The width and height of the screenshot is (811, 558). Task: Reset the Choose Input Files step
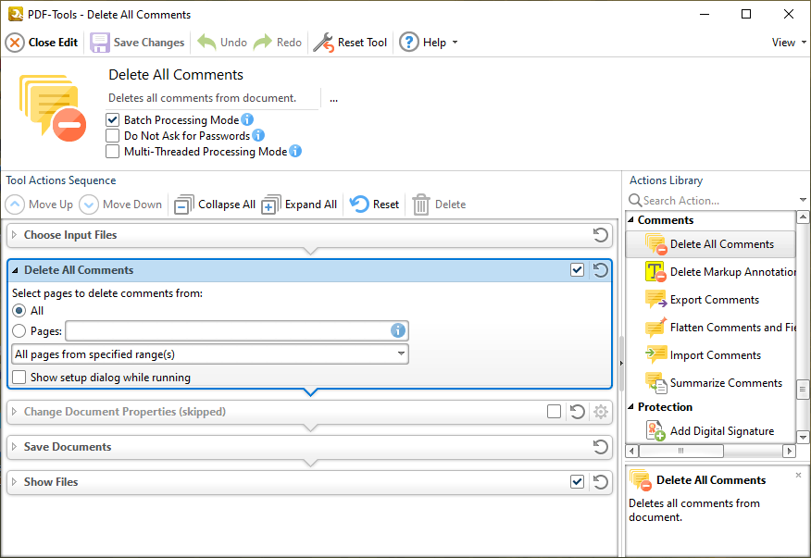[600, 235]
